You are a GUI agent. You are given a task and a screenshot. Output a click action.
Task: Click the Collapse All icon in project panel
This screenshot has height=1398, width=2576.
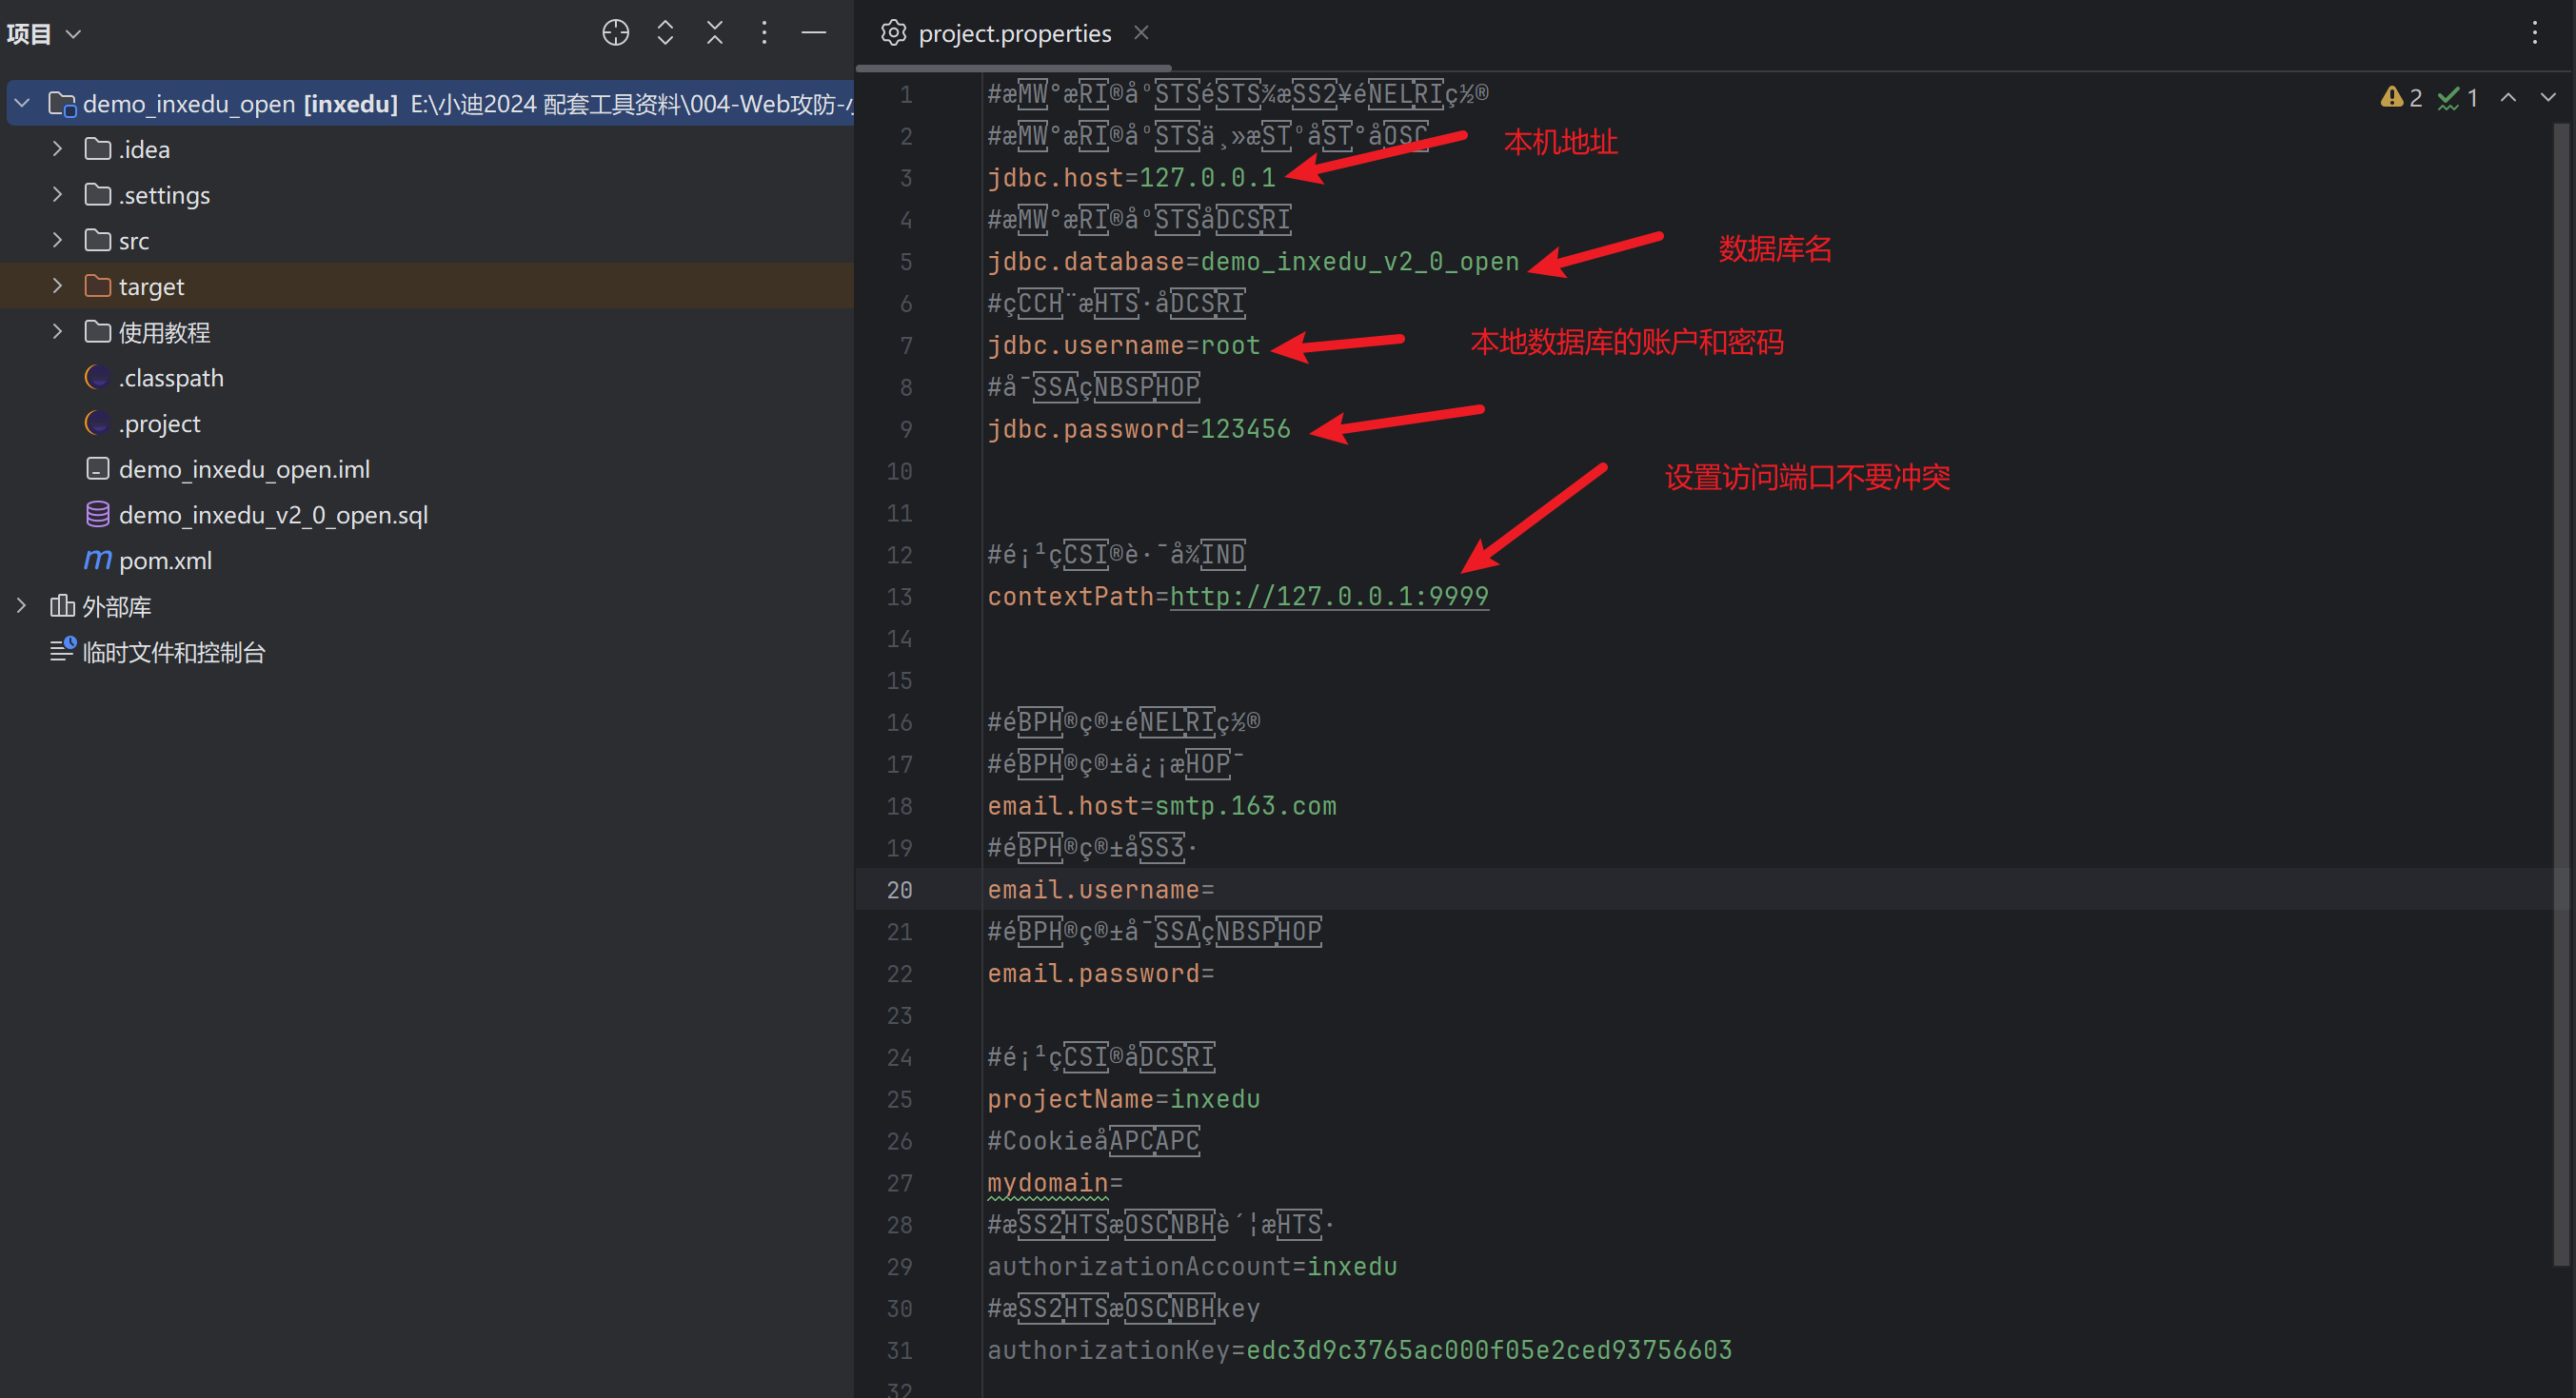(x=714, y=33)
